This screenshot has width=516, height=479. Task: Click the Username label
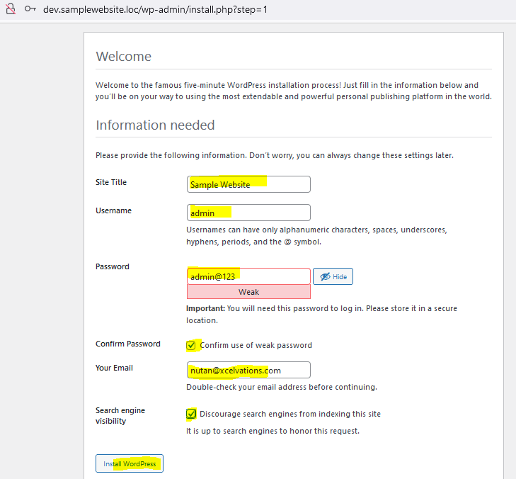[x=113, y=210]
